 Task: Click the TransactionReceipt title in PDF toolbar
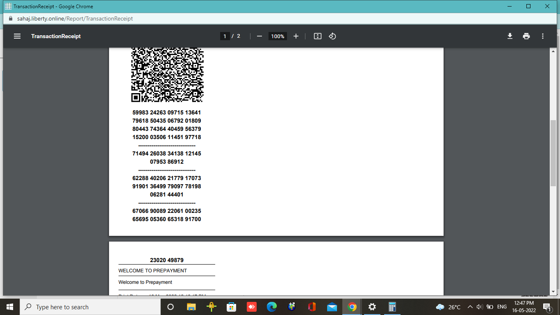[x=56, y=36]
